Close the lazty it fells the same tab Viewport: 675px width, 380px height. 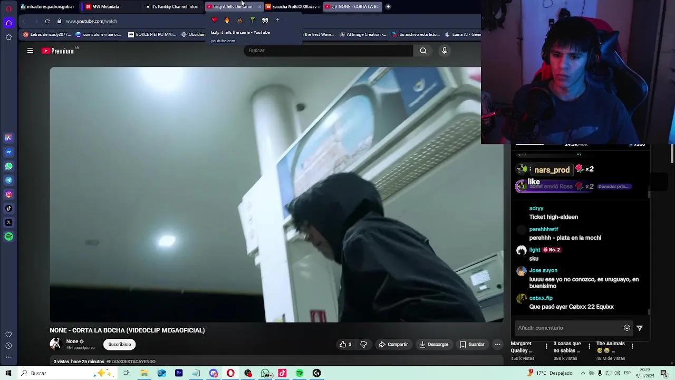point(259,6)
